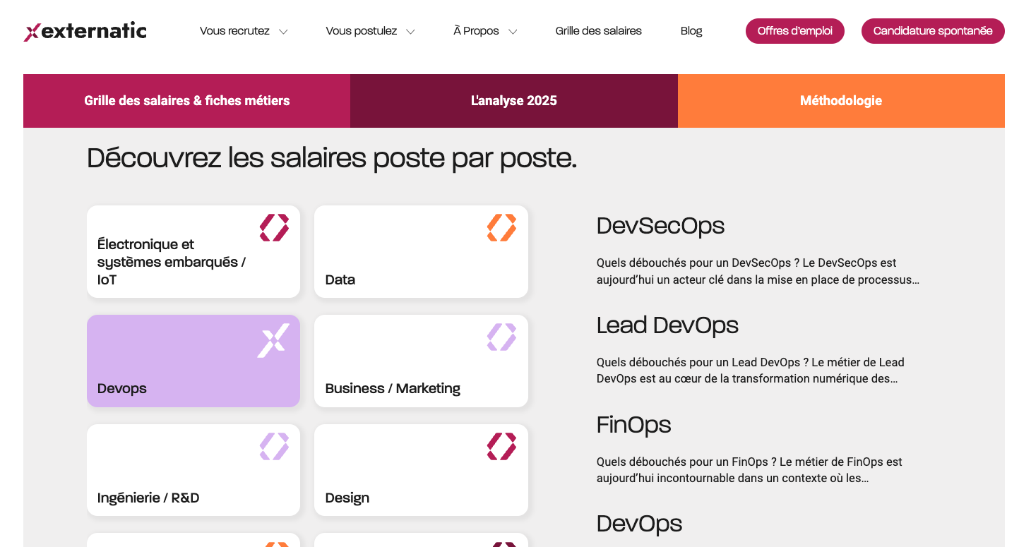1031x547 pixels.
Task: Click the 'Quels débouchés pour un DevSecOps' description
Action: pos(758,271)
